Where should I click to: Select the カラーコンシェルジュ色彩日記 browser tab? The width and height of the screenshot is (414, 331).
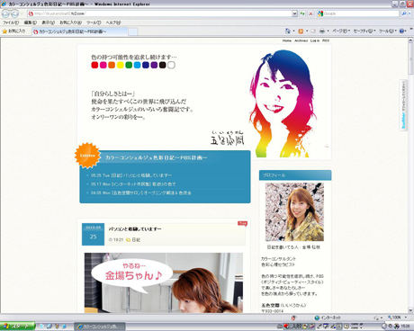[80, 31]
